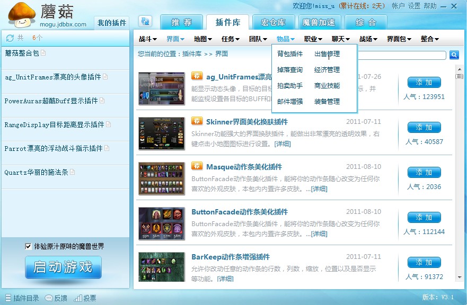
Task: Open 详细 link for Skinner plugin
Action: click(283, 144)
